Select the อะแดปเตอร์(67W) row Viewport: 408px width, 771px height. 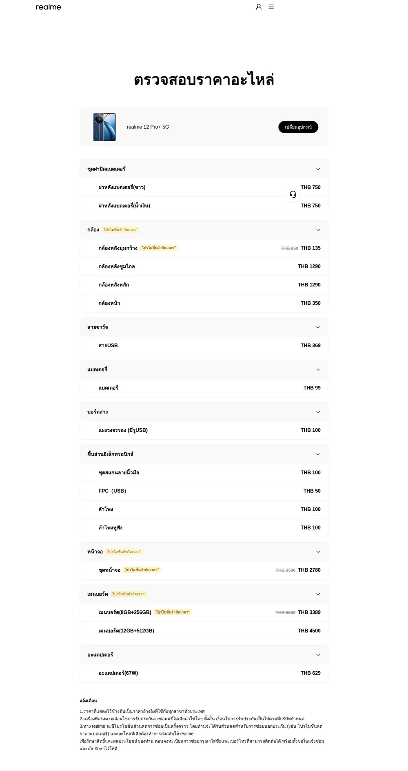(x=204, y=673)
